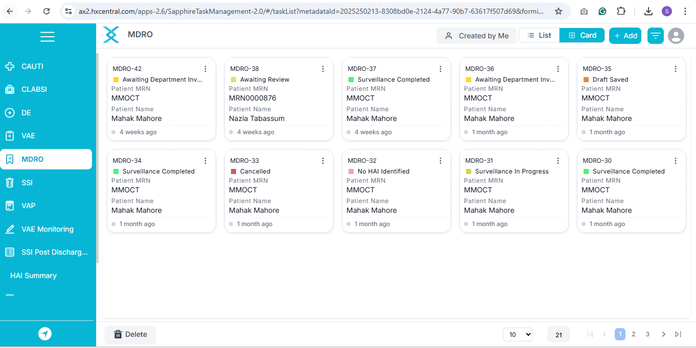Collapse the sidebar using the hamburger menu

tap(48, 36)
